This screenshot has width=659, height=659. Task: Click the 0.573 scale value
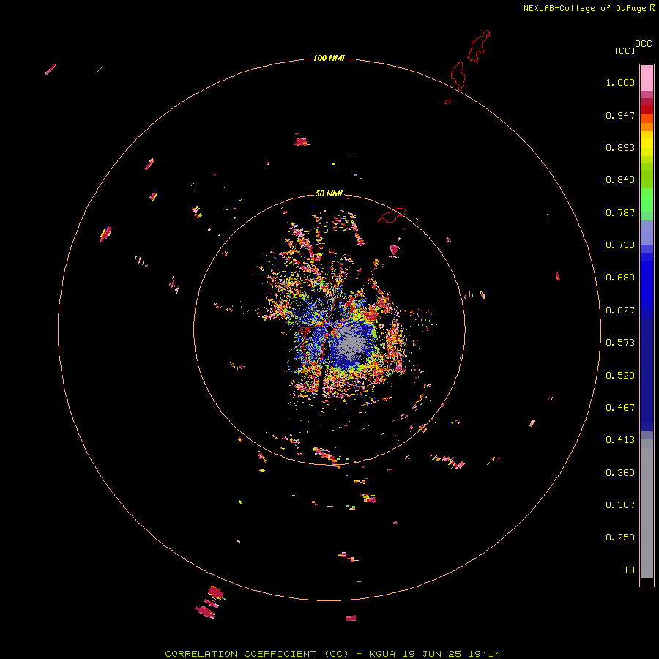pos(620,343)
